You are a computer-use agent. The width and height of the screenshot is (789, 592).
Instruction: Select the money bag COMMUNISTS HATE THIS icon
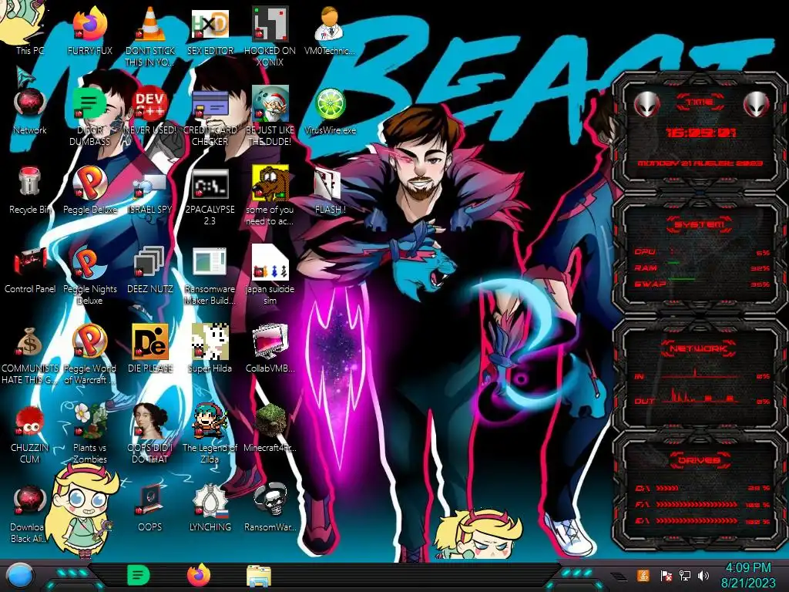click(30, 355)
